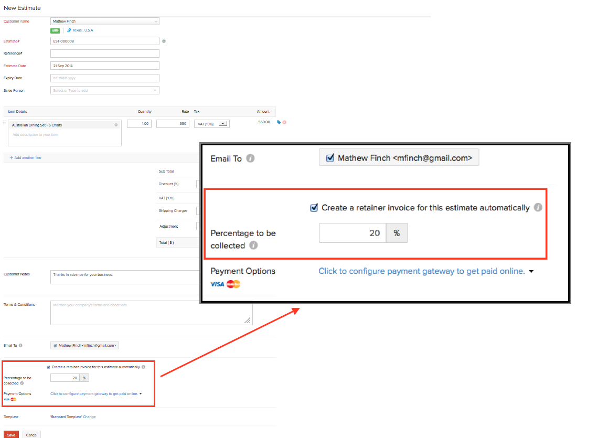The image size is (598, 438).
Task: Click the Adjustment label
Action: (168, 227)
